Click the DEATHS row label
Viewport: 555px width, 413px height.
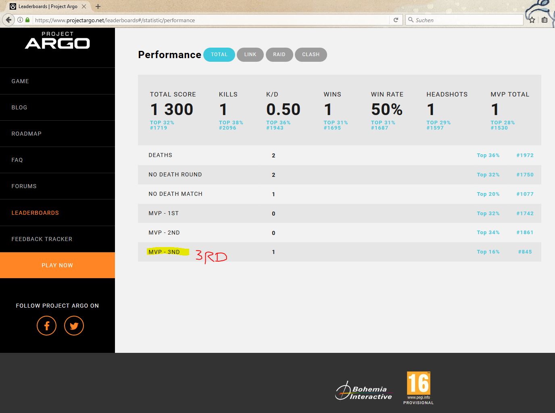click(161, 155)
